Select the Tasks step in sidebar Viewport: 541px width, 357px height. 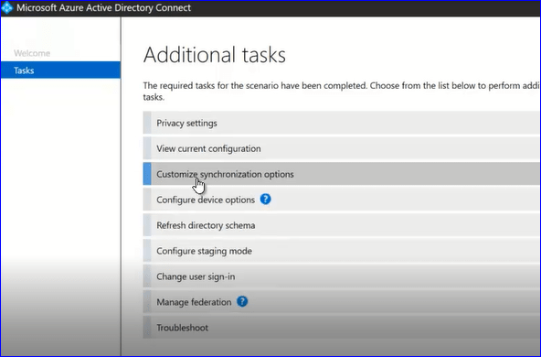coord(60,70)
